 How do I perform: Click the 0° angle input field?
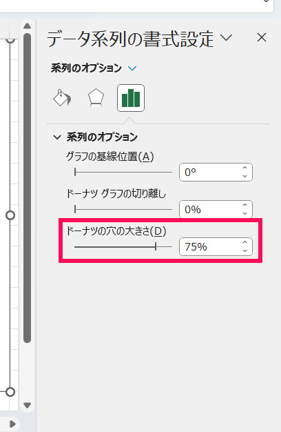coord(210,173)
